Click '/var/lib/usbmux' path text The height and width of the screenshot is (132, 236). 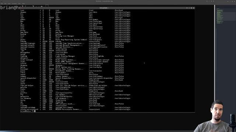tap(96, 76)
